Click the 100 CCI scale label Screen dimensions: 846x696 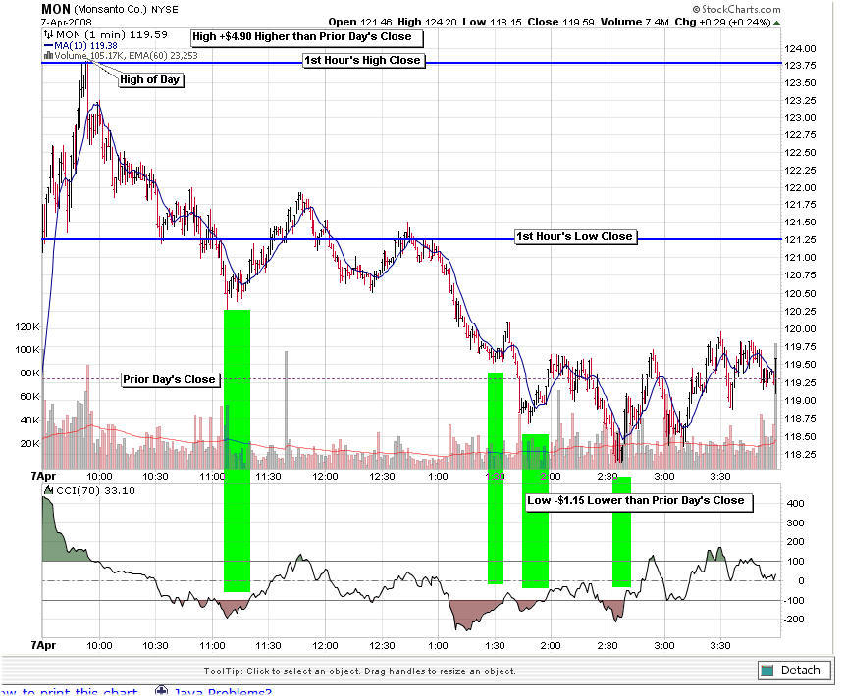[796, 562]
